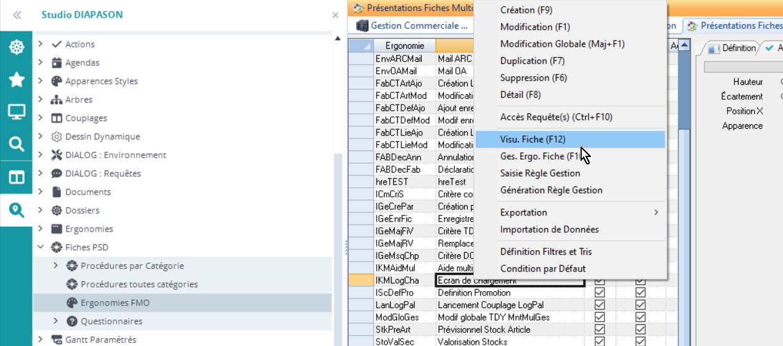The image size is (783, 346).
Task: Collapse the Fiches PSD tree node
Action: tap(41, 247)
